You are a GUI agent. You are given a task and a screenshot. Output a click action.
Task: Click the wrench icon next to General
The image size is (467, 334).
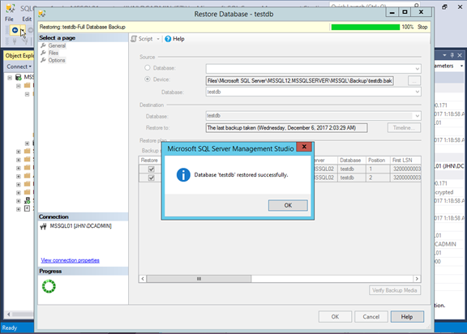coord(44,45)
